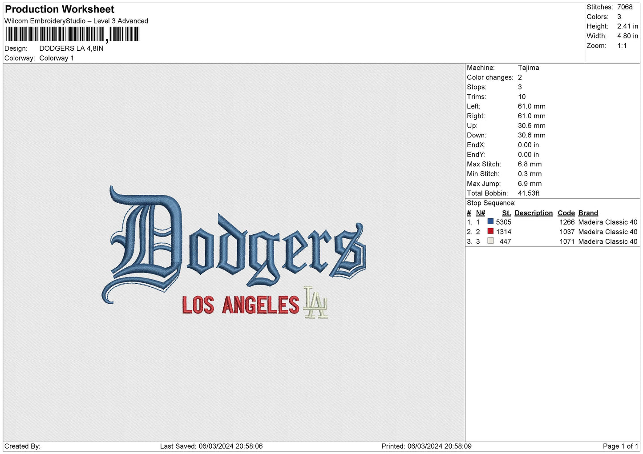Click the 'Description' column header
Image resolution: width=643 pixels, height=454 pixels.
pos(534,213)
